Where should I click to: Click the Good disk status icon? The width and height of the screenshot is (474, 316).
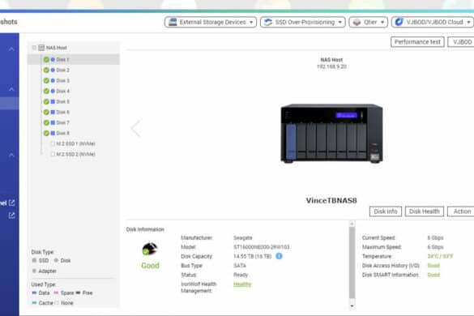coord(150,249)
